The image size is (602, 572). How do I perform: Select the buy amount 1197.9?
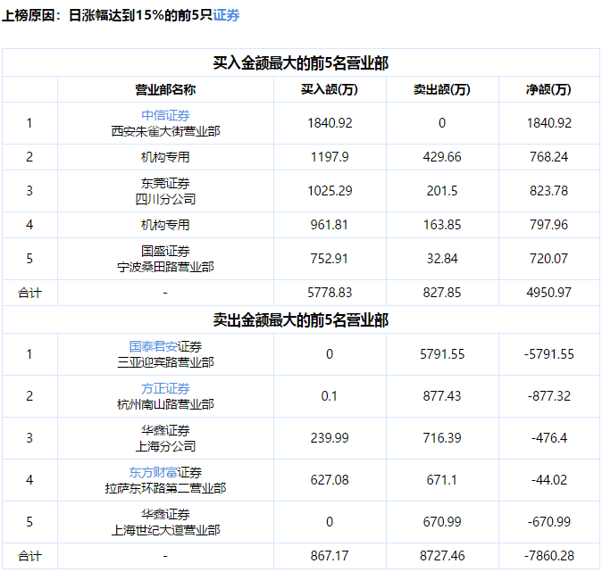tap(330, 157)
